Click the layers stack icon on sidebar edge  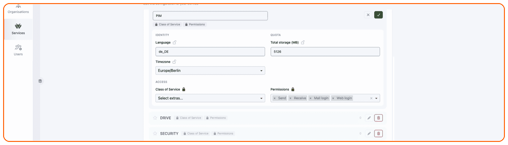coord(40,81)
